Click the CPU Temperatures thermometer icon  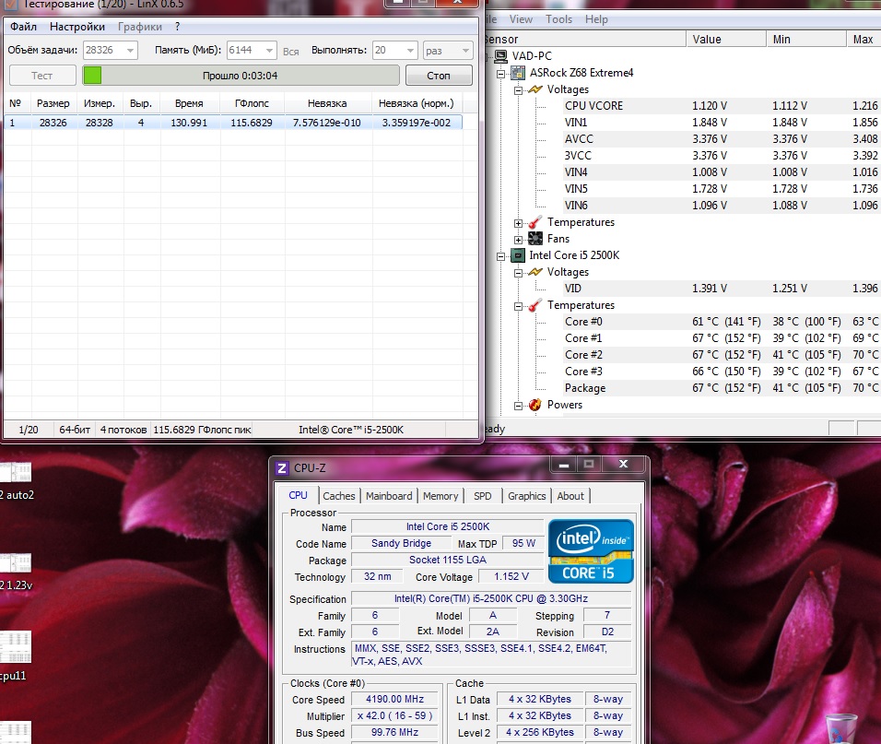coord(535,305)
